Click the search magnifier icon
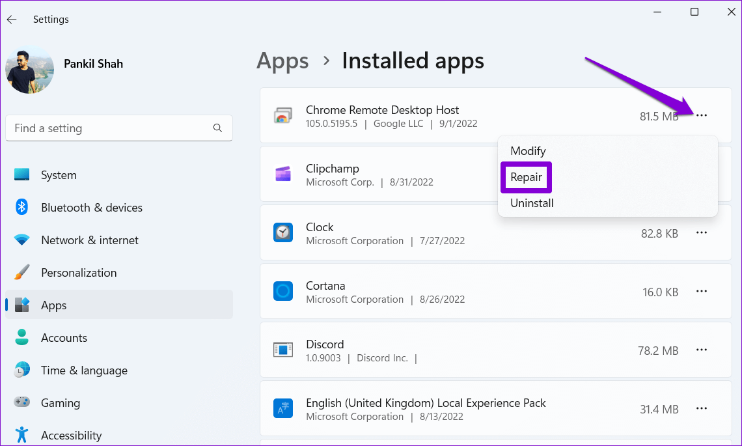Screen dimensions: 742x446 (217, 128)
